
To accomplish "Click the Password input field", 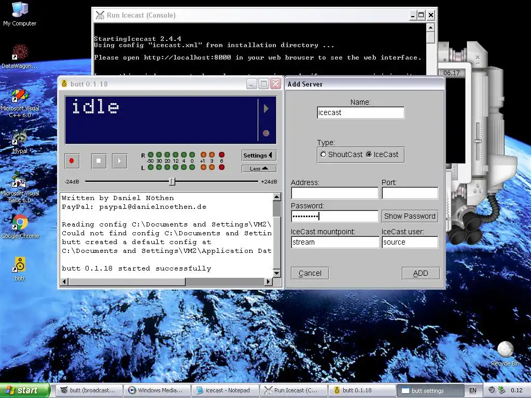I will click(334, 216).
